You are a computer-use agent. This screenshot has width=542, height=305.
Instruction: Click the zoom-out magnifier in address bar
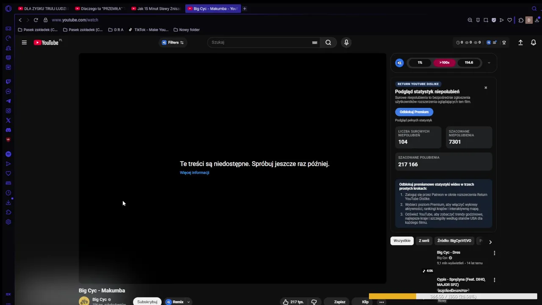click(x=470, y=20)
